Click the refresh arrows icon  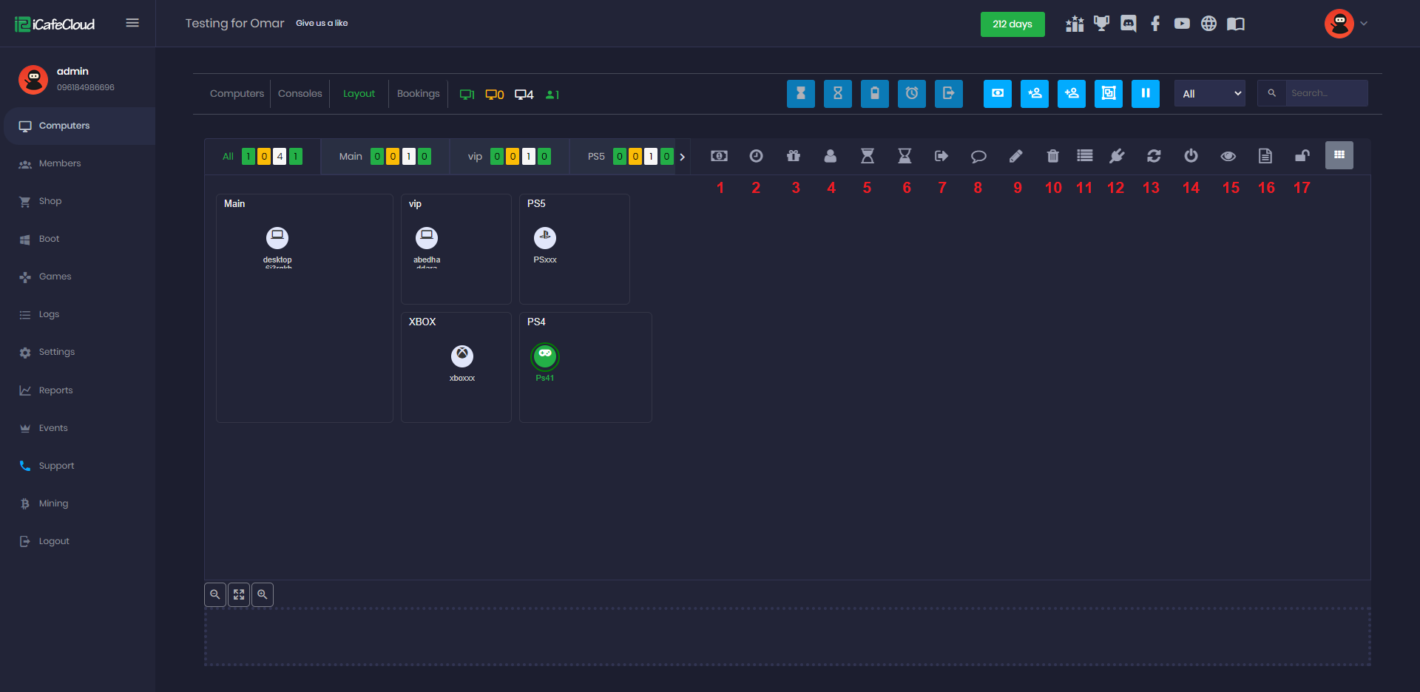pos(1154,156)
